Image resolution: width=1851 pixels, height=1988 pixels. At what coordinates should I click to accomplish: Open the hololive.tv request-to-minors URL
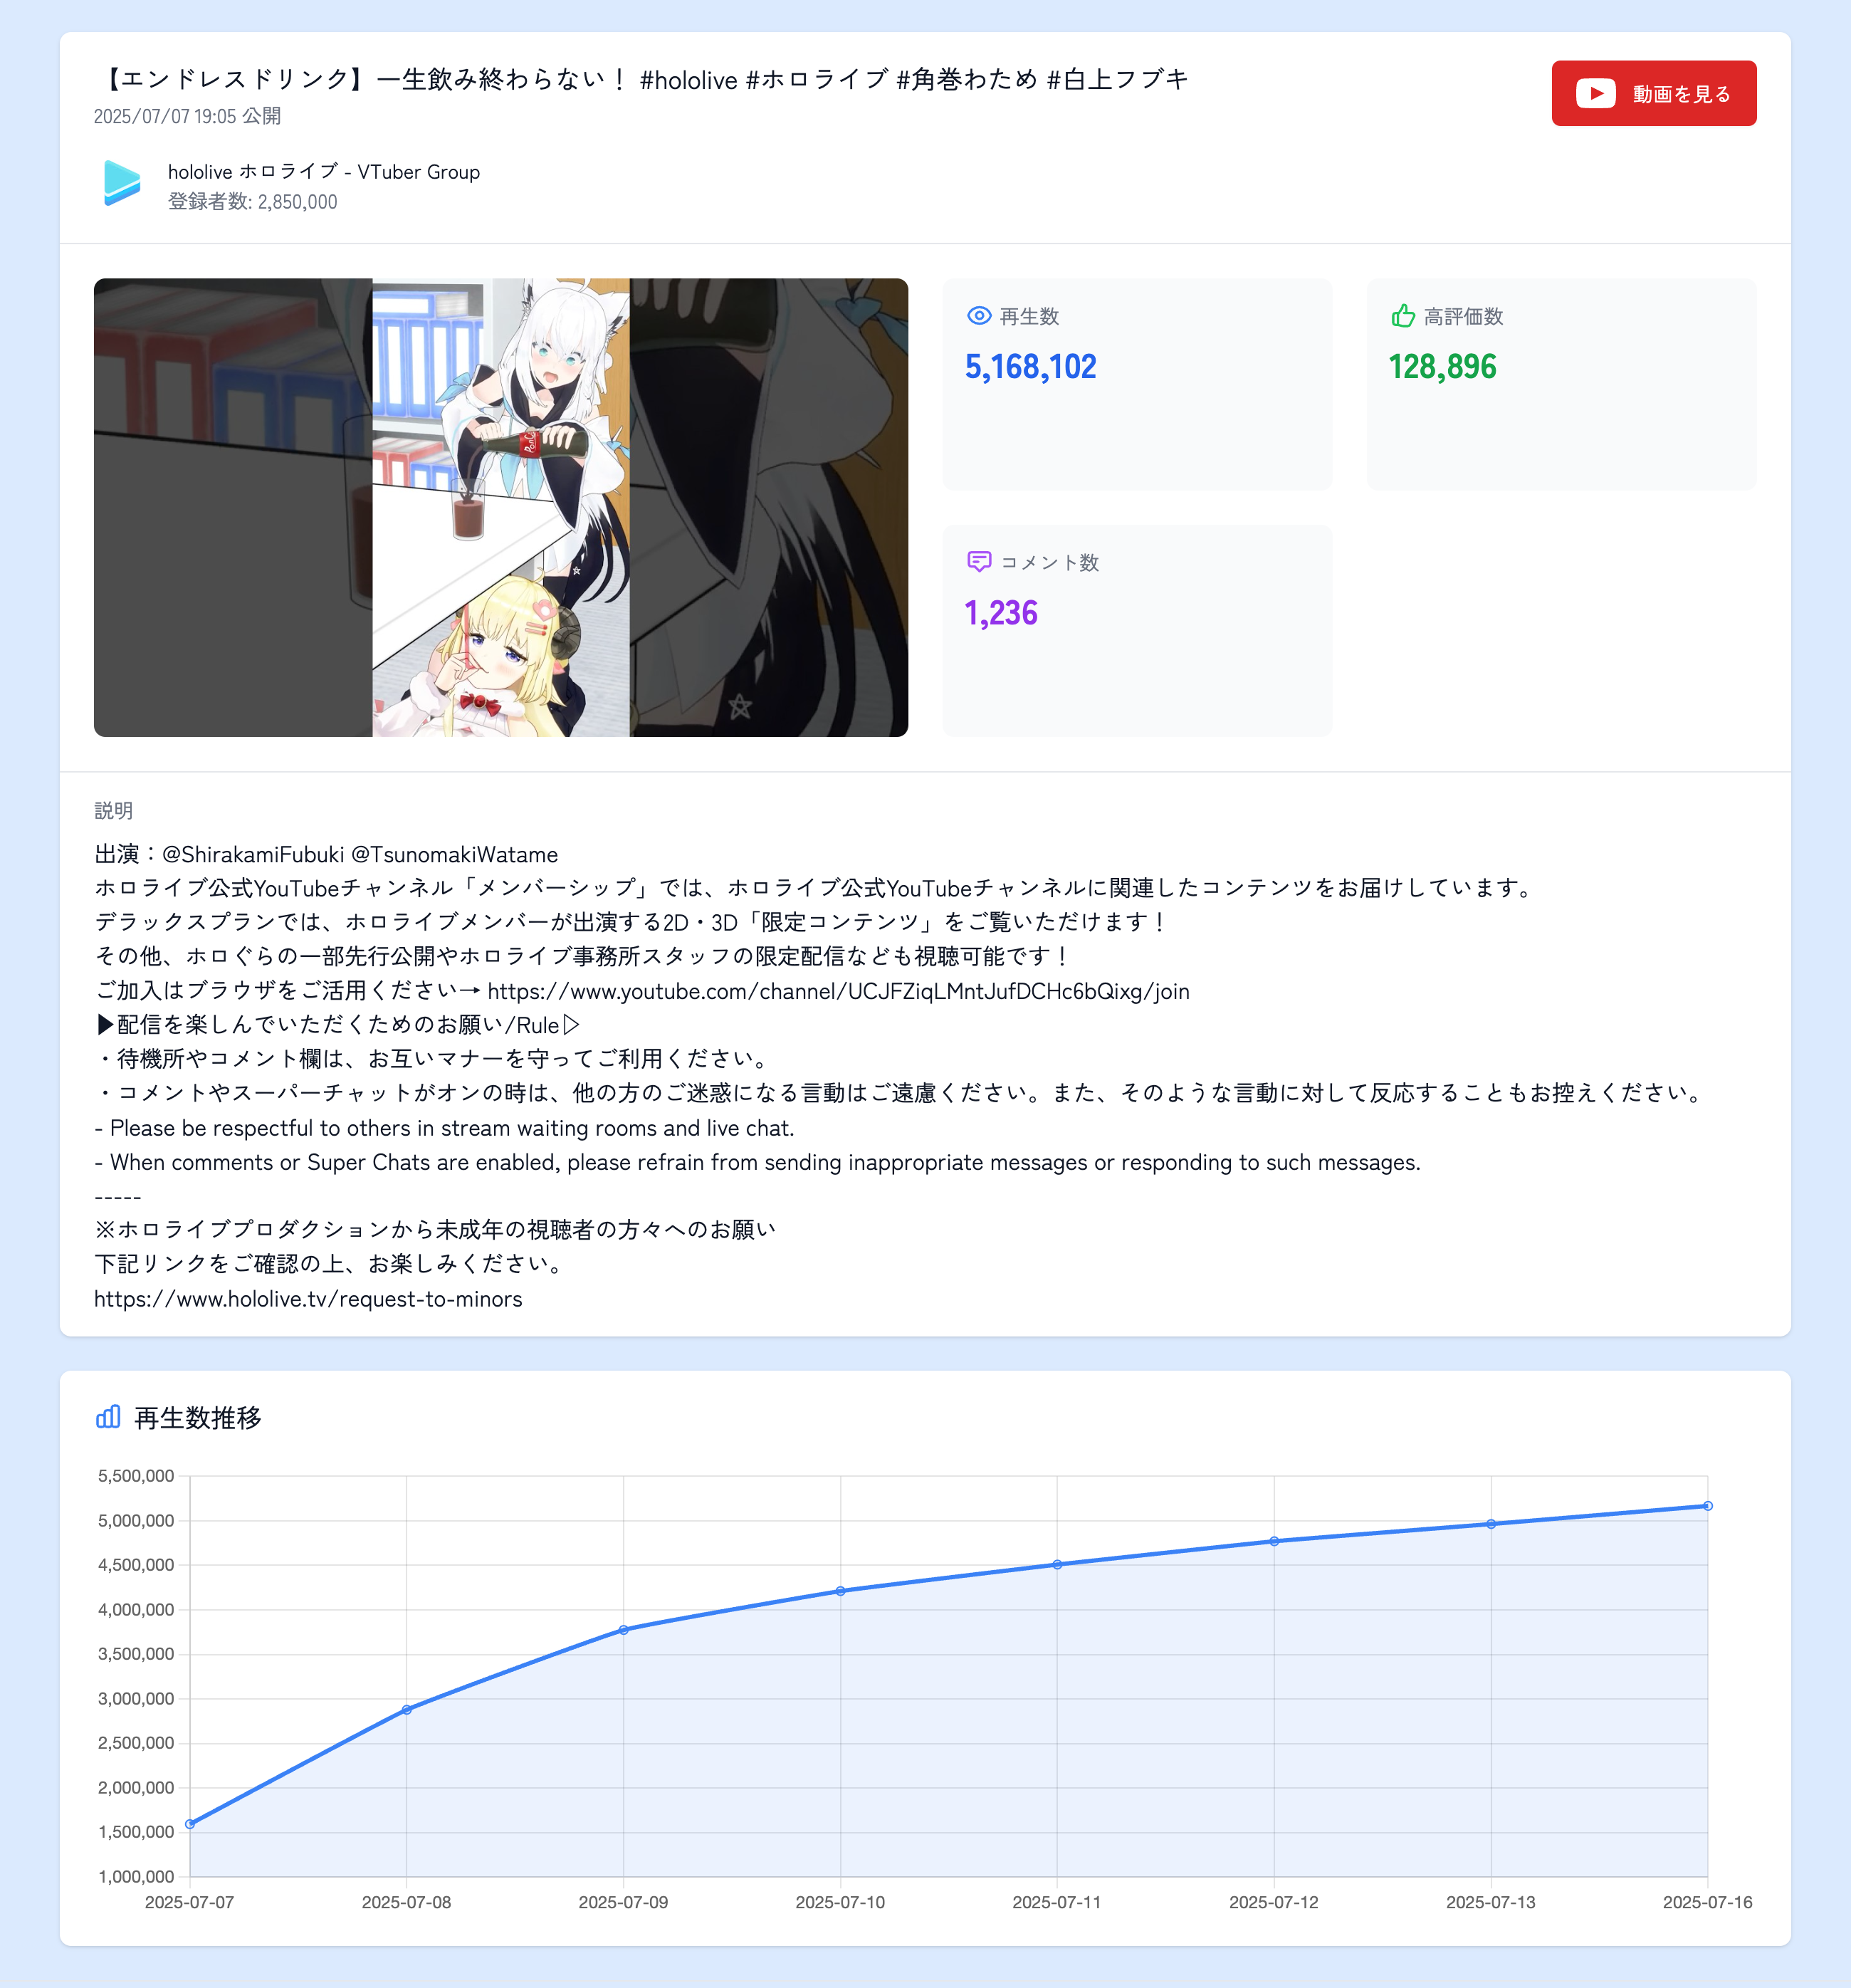[x=308, y=1299]
